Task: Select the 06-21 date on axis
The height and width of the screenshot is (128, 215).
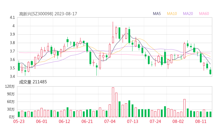Action: coord(87,121)
